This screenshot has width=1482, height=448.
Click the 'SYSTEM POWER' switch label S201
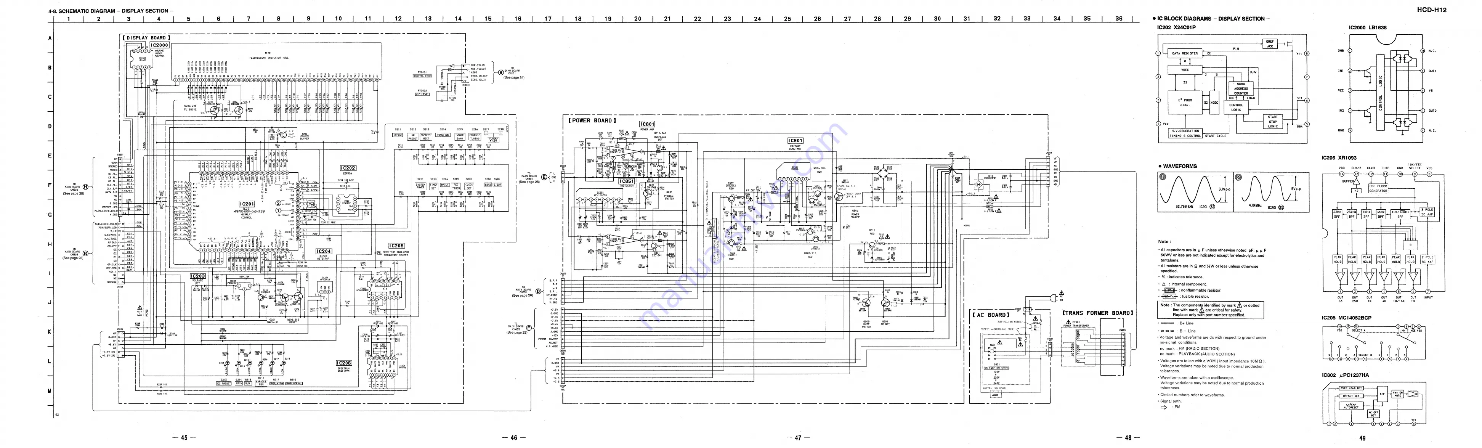pos(420,186)
